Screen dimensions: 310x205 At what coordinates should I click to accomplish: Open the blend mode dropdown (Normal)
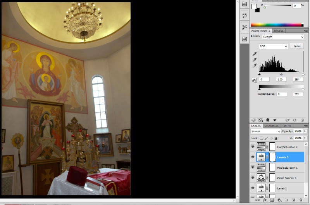[266, 132]
